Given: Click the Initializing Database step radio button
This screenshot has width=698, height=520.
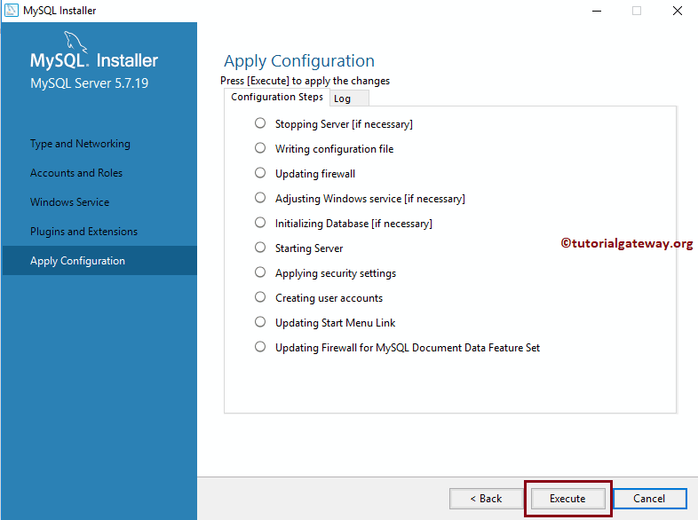Looking at the screenshot, I should point(260,223).
